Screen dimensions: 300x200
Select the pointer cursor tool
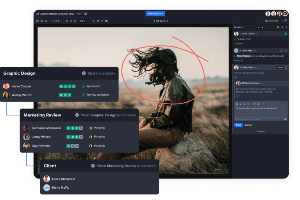pyautogui.click(x=94, y=21)
